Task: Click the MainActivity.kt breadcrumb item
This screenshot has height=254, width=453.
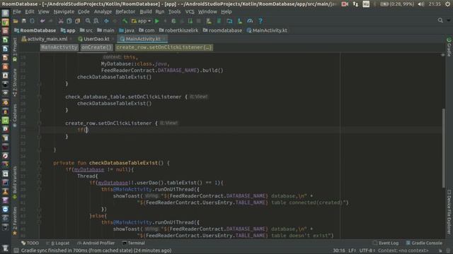Action: click(x=267, y=30)
